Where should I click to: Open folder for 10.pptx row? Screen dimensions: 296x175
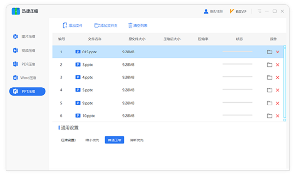click(270, 116)
